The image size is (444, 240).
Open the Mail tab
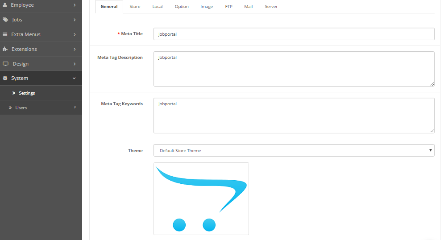(x=248, y=7)
